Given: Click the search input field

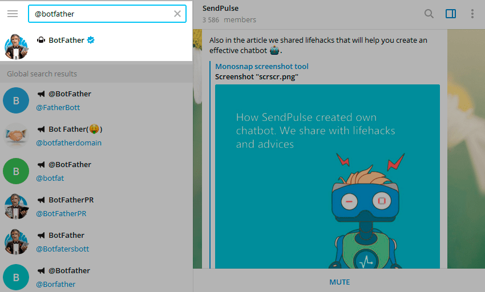Looking at the screenshot, I should (103, 14).
